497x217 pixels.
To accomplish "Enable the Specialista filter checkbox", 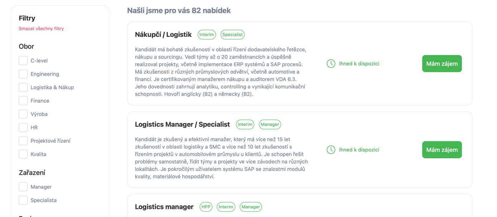I will 23,200.
